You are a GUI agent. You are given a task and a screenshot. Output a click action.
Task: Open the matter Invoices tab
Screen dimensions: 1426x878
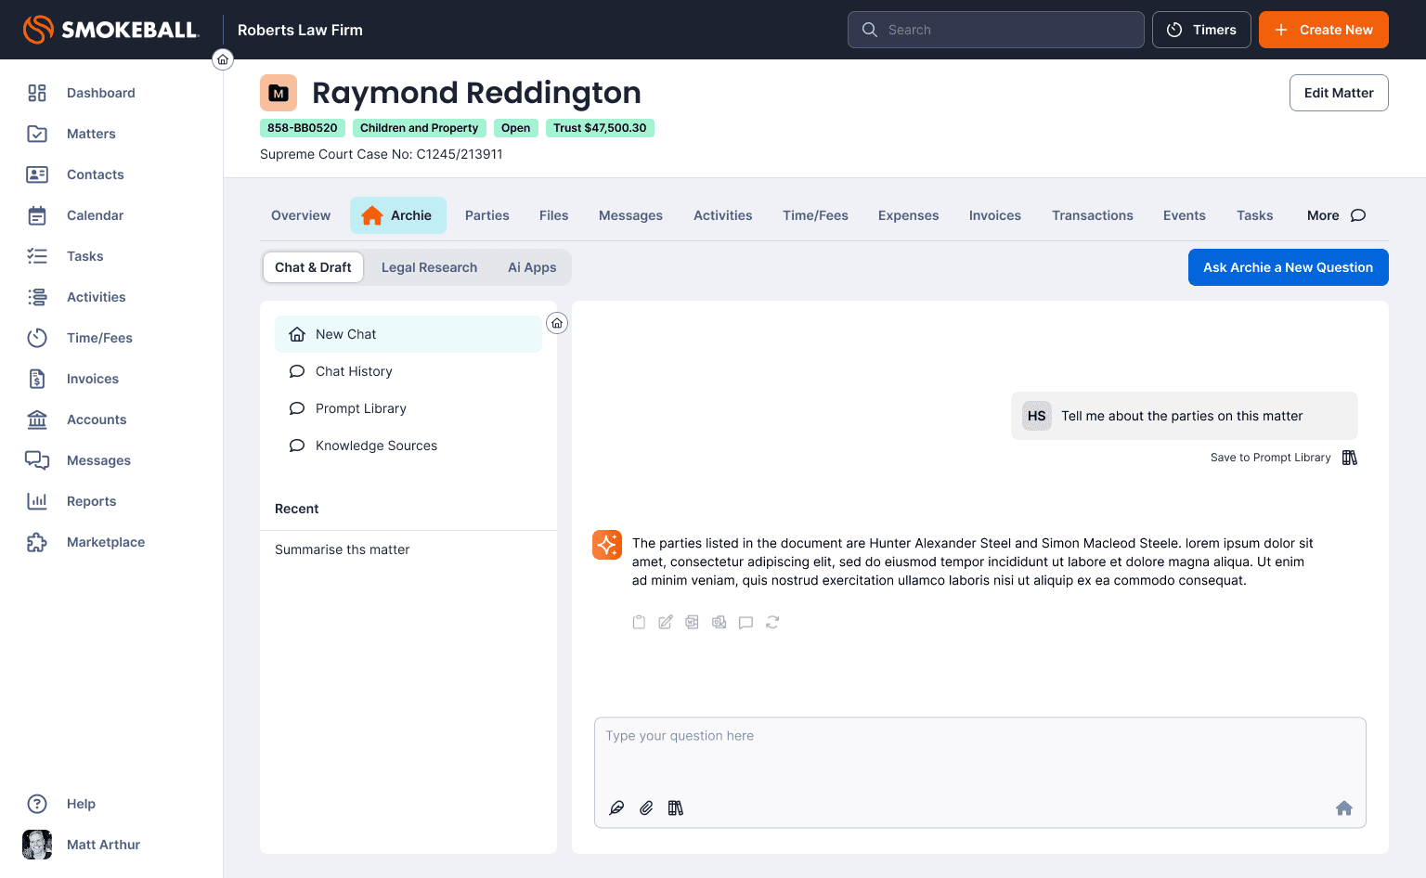click(x=995, y=215)
